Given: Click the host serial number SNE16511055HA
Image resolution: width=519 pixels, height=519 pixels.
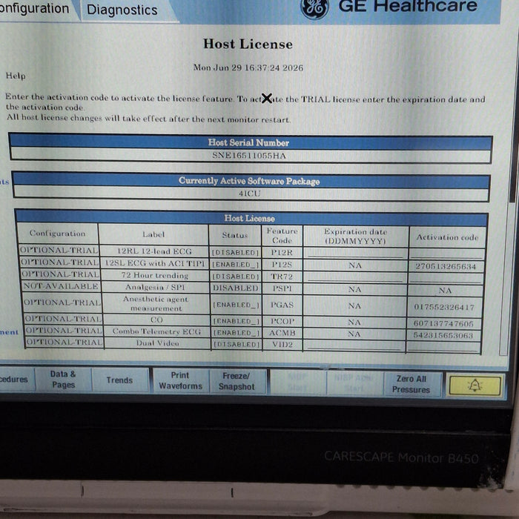Looking at the screenshot, I should (249, 156).
